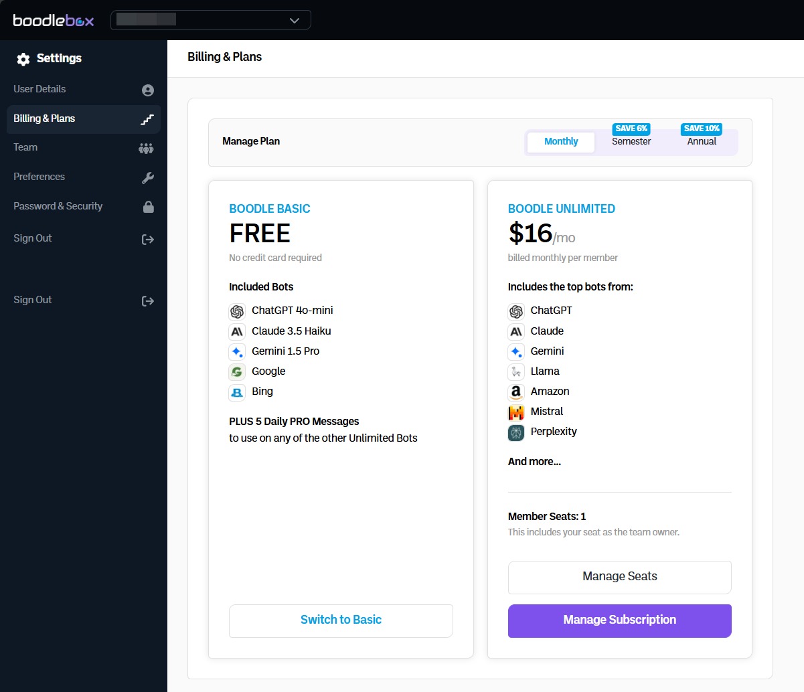
Task: Click the SAVE 10% badge
Action: (701, 128)
